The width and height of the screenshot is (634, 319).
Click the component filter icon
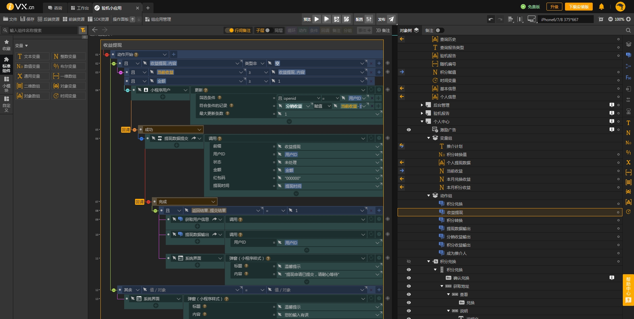[x=83, y=30]
